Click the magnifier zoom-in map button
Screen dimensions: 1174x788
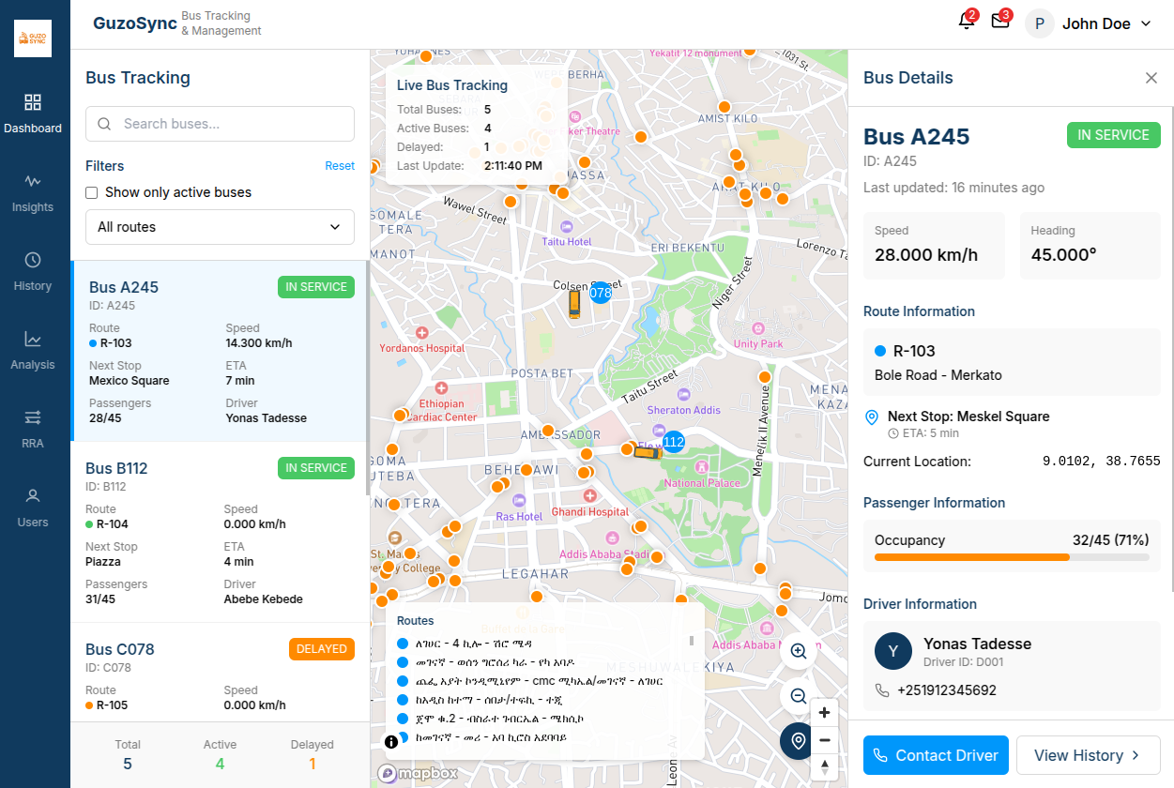click(x=799, y=651)
